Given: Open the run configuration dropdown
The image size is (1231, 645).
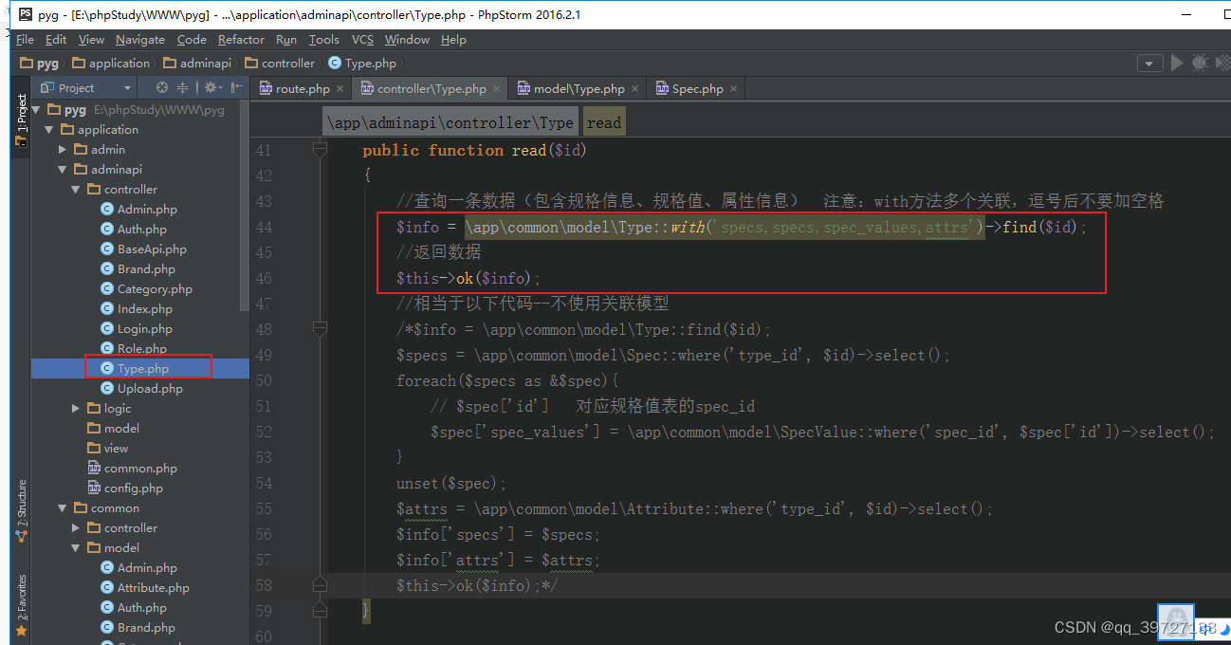Looking at the screenshot, I should point(1149,64).
